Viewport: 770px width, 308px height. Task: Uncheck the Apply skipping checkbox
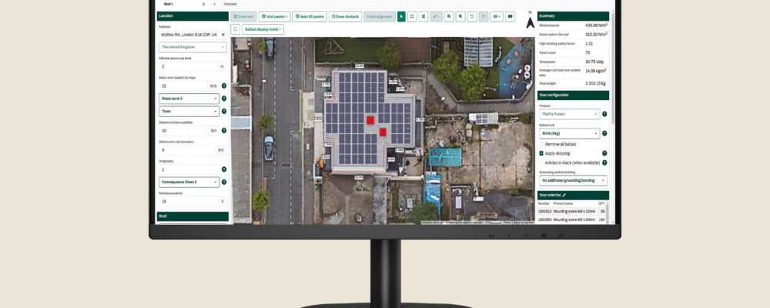[541, 153]
